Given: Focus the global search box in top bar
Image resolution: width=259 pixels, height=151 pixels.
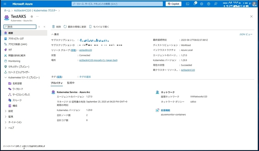Looking at the screenshot, I should [117, 4].
